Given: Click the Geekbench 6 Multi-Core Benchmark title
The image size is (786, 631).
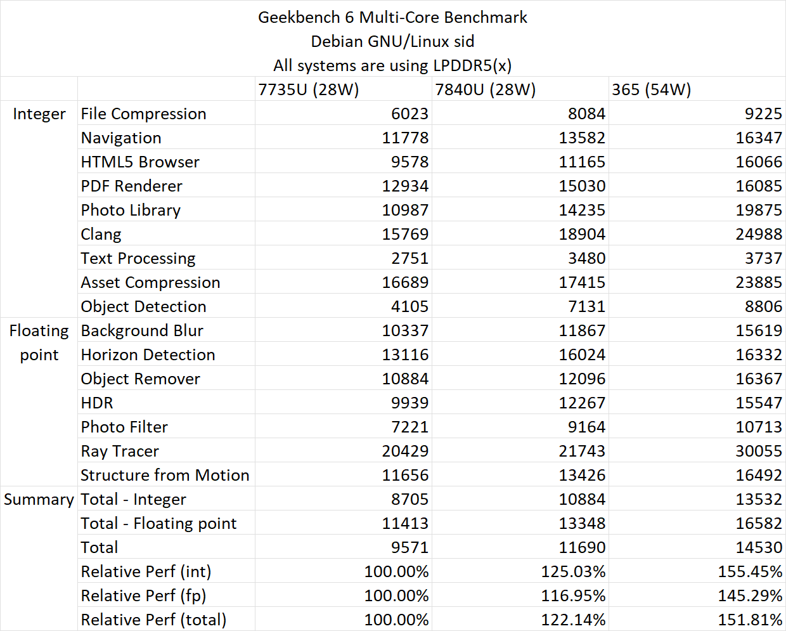Looking at the screenshot, I should pos(392,17).
